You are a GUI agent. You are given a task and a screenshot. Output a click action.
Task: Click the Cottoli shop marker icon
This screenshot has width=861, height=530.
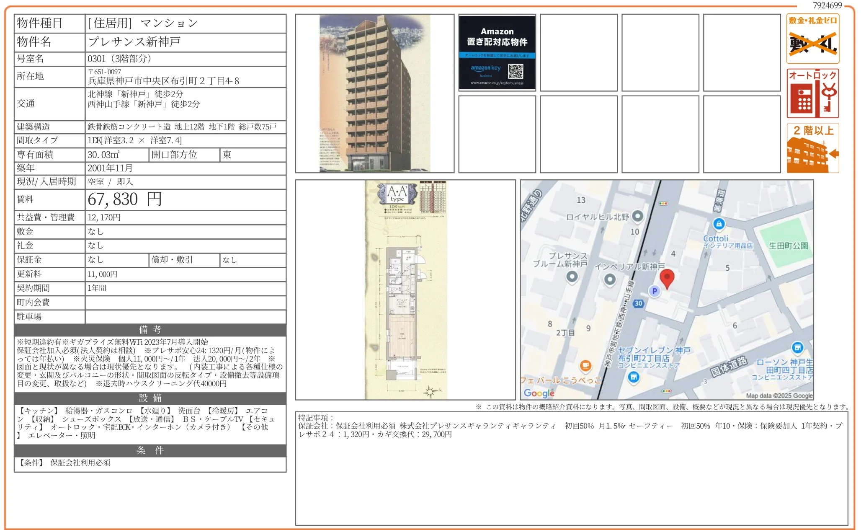719,224
